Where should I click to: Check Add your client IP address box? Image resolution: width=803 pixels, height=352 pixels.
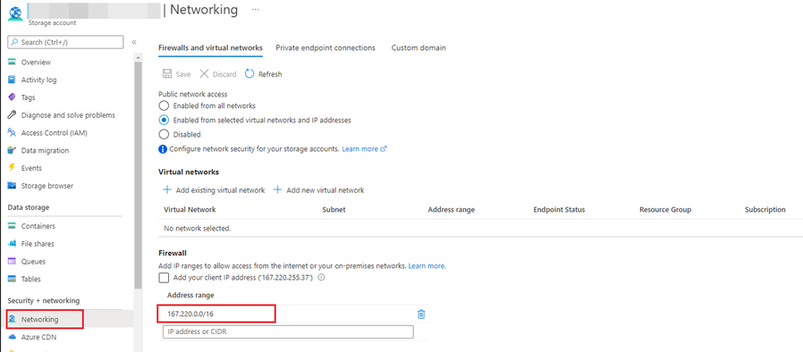coord(164,278)
